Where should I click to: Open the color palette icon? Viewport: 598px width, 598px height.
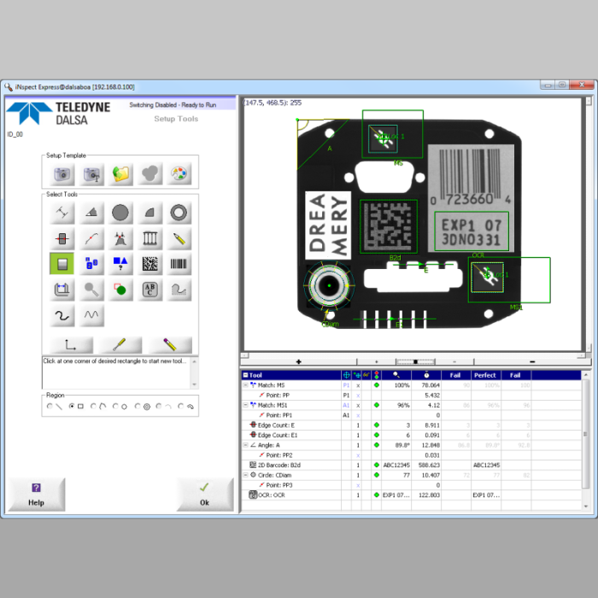pyautogui.click(x=179, y=174)
